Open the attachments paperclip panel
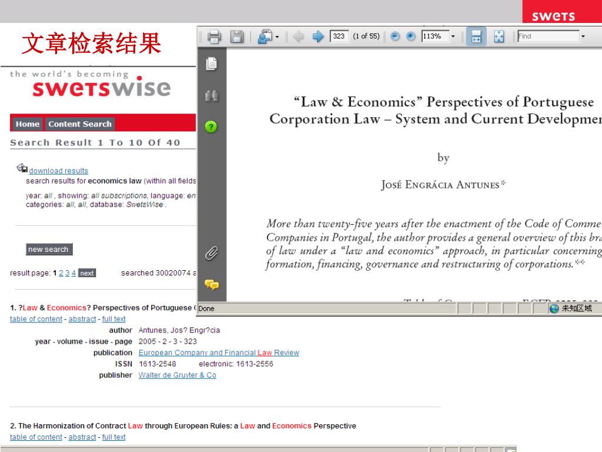This screenshot has width=602, height=452. (x=212, y=253)
